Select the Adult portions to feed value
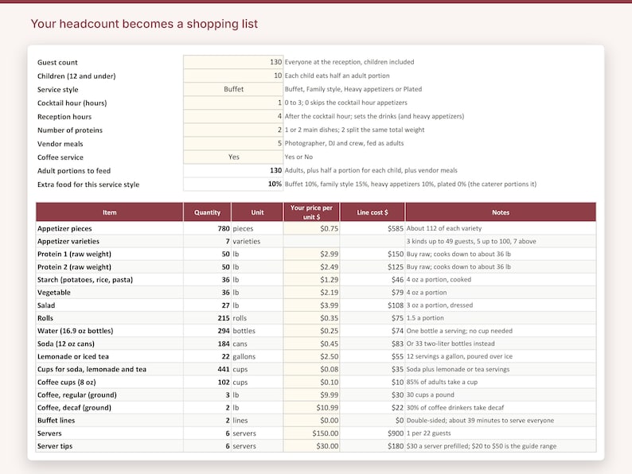The height and width of the screenshot is (474, 632). [233, 170]
